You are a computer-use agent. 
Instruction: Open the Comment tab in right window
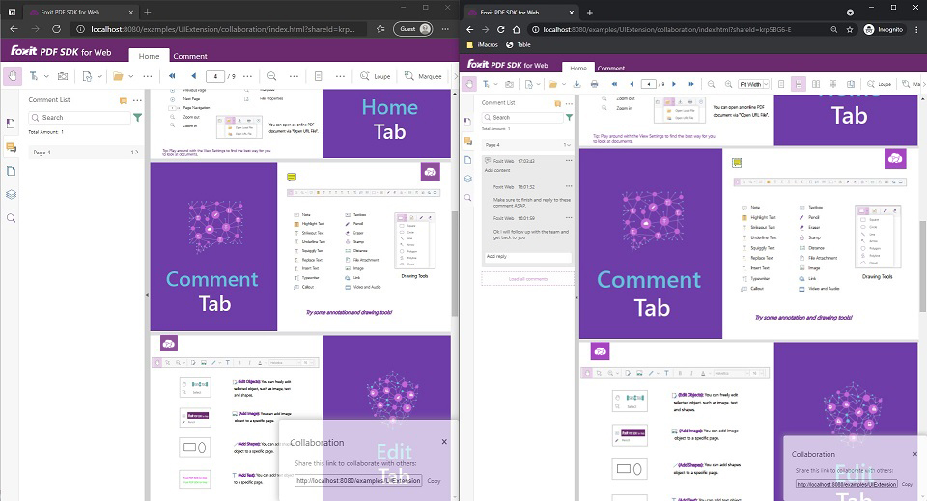[x=610, y=68]
